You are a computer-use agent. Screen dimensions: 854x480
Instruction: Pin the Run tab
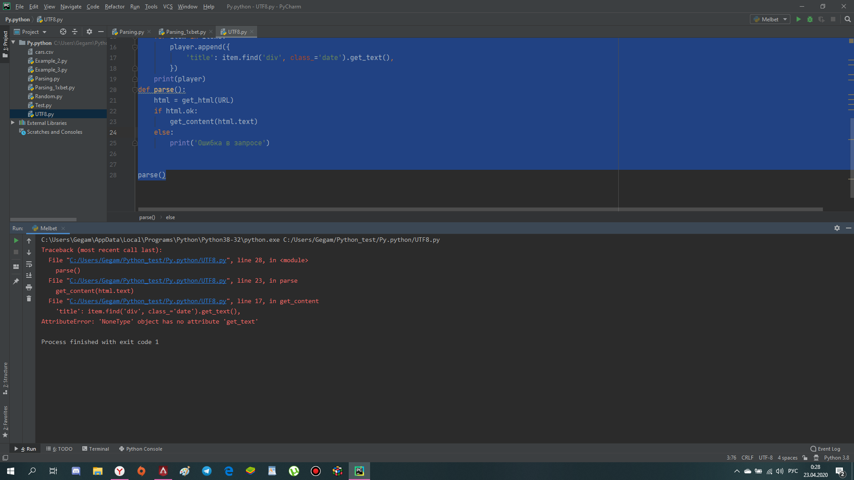coord(16,281)
